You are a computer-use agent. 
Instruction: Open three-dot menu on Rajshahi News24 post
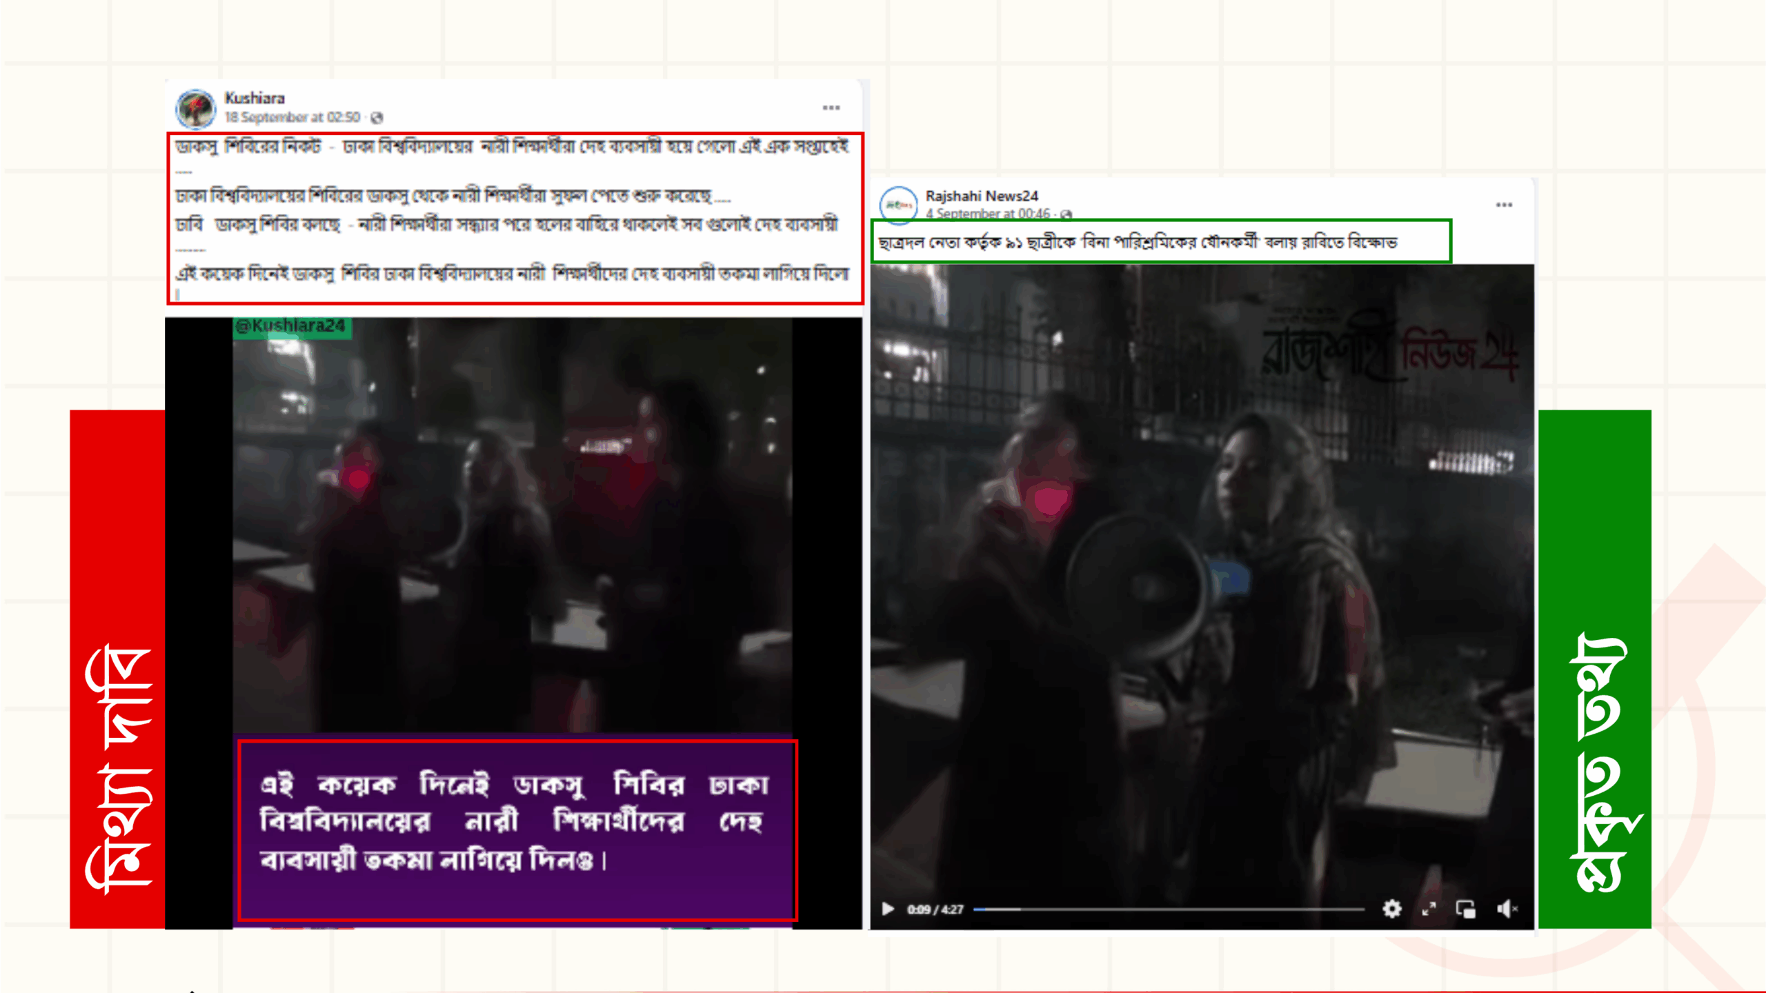tap(1504, 205)
